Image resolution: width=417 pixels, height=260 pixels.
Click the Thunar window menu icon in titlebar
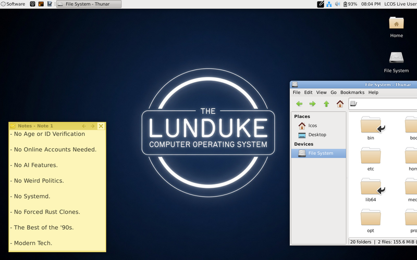(x=295, y=85)
